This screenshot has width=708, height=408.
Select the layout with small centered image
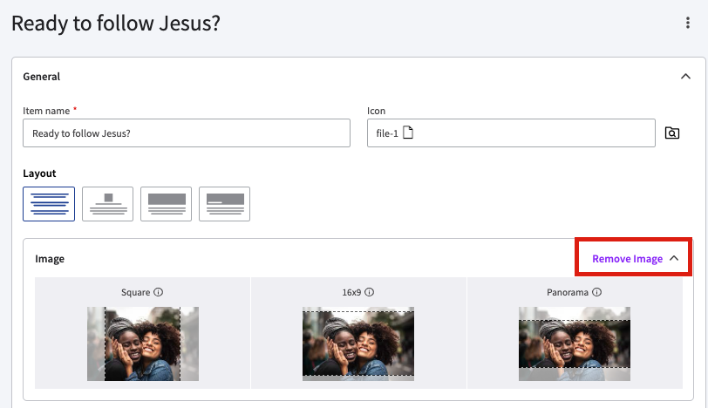108,204
